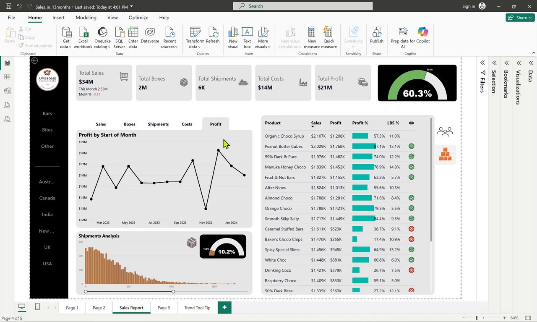This screenshot has width=537, height=322.
Task: Show the Costs trend chart
Action: (x=187, y=124)
